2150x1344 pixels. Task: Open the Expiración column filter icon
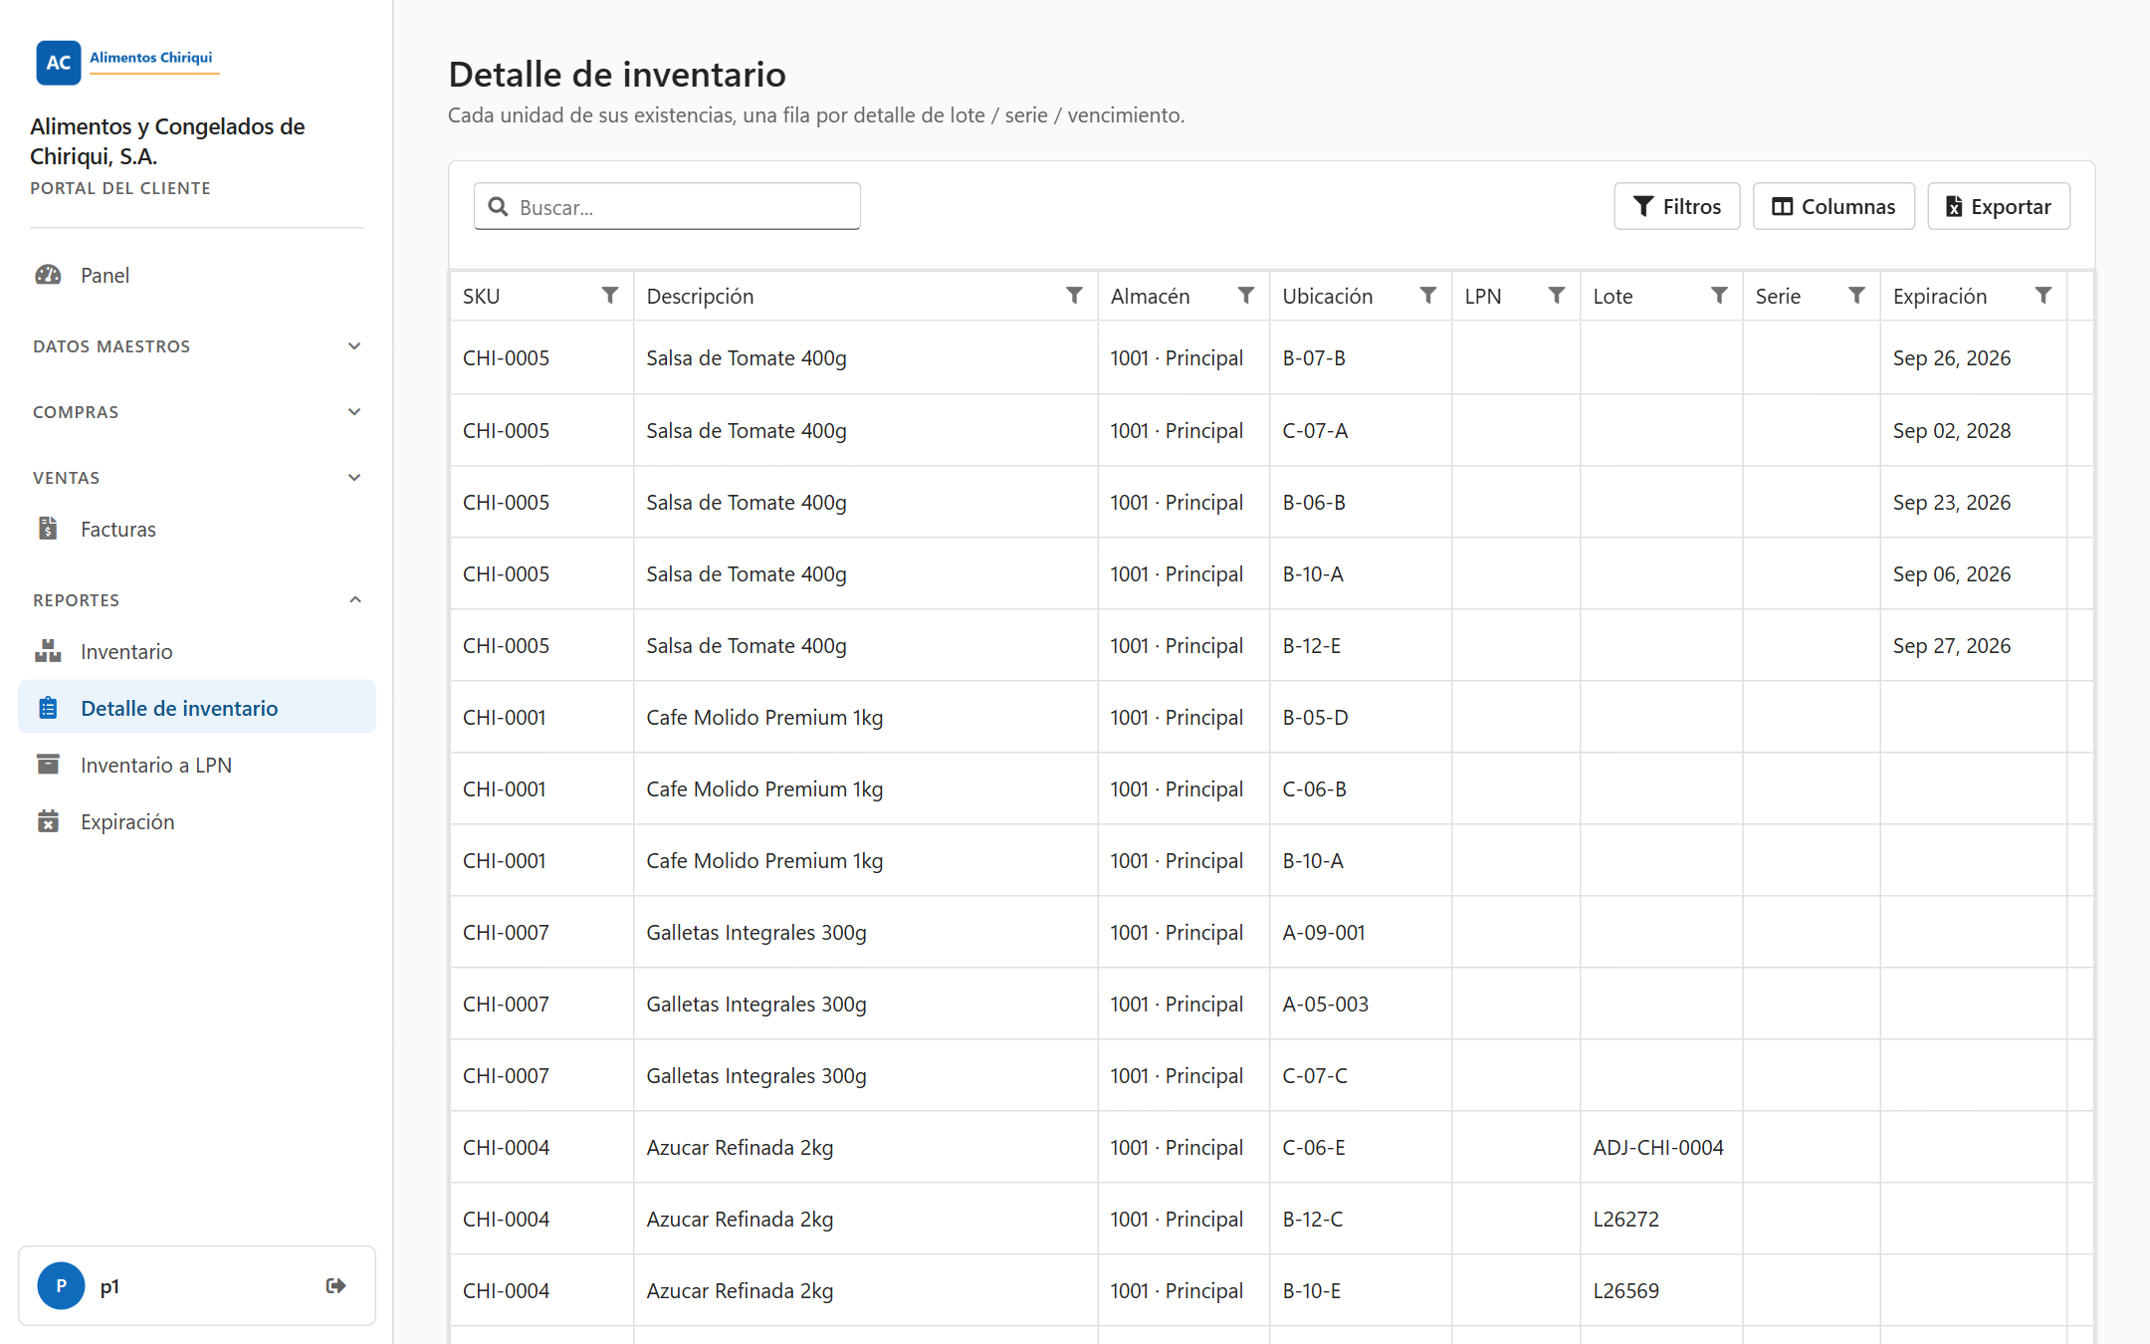[x=2043, y=296]
